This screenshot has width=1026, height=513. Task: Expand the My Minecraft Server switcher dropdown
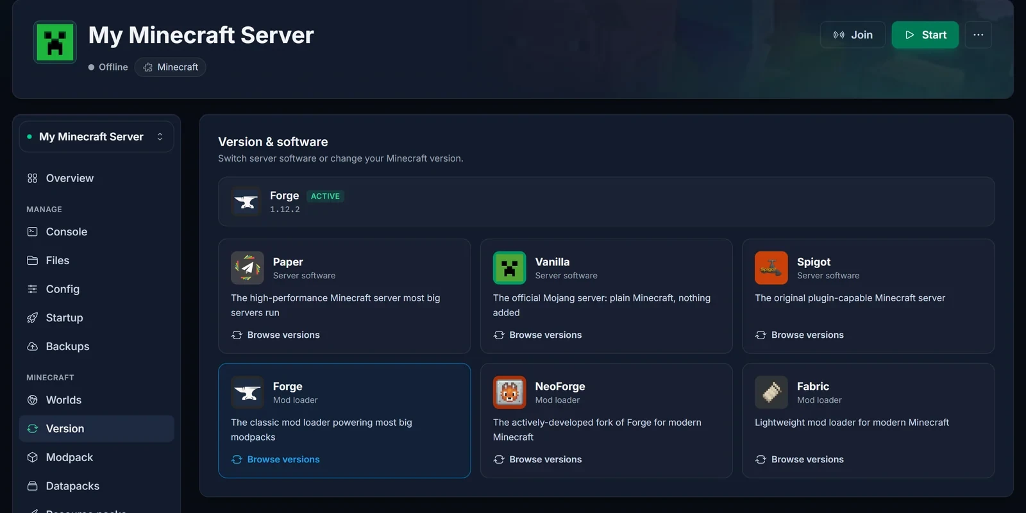pyautogui.click(x=97, y=137)
